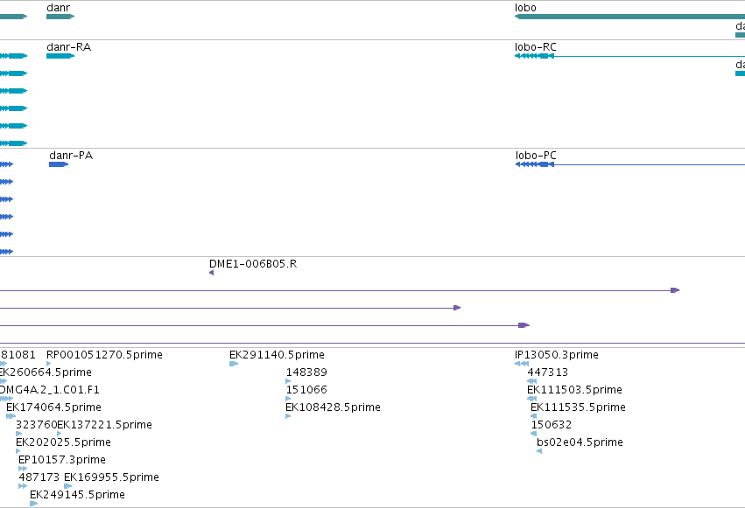Select the 148389 feature label

306,372
